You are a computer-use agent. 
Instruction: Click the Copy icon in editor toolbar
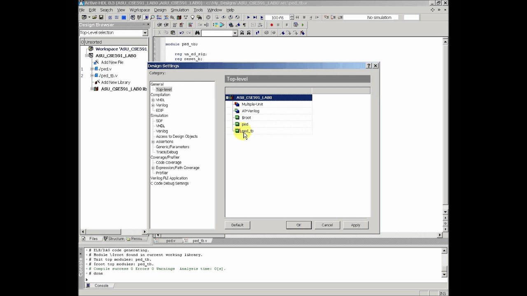[166, 32]
